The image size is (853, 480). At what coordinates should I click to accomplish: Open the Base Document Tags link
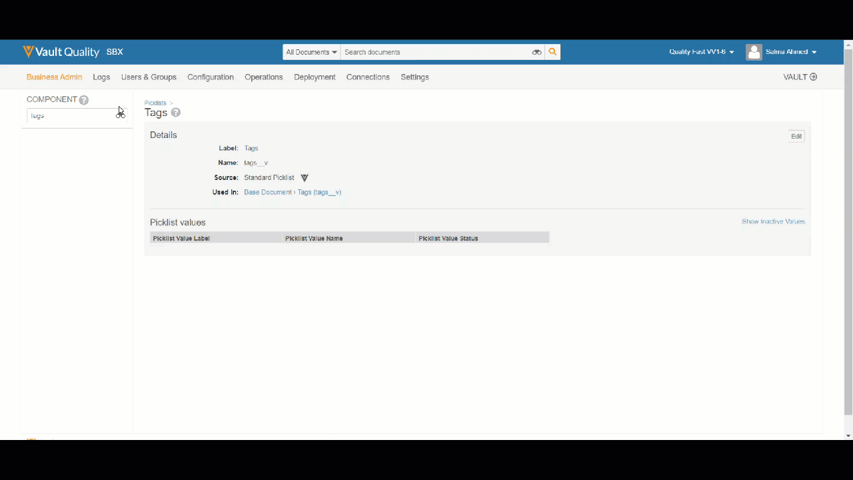tap(293, 192)
